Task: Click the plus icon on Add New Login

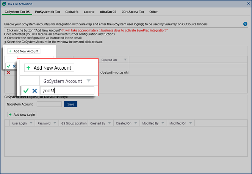Action: click(10, 114)
